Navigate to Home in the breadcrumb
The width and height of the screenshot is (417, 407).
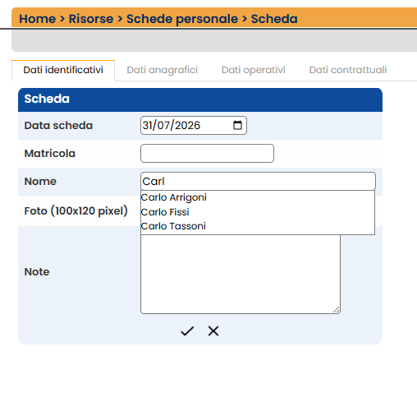tap(37, 19)
